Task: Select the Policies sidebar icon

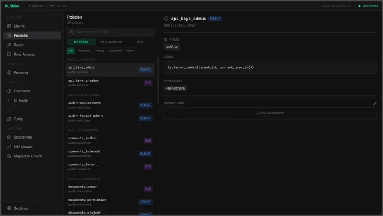Action: click(x=9, y=36)
